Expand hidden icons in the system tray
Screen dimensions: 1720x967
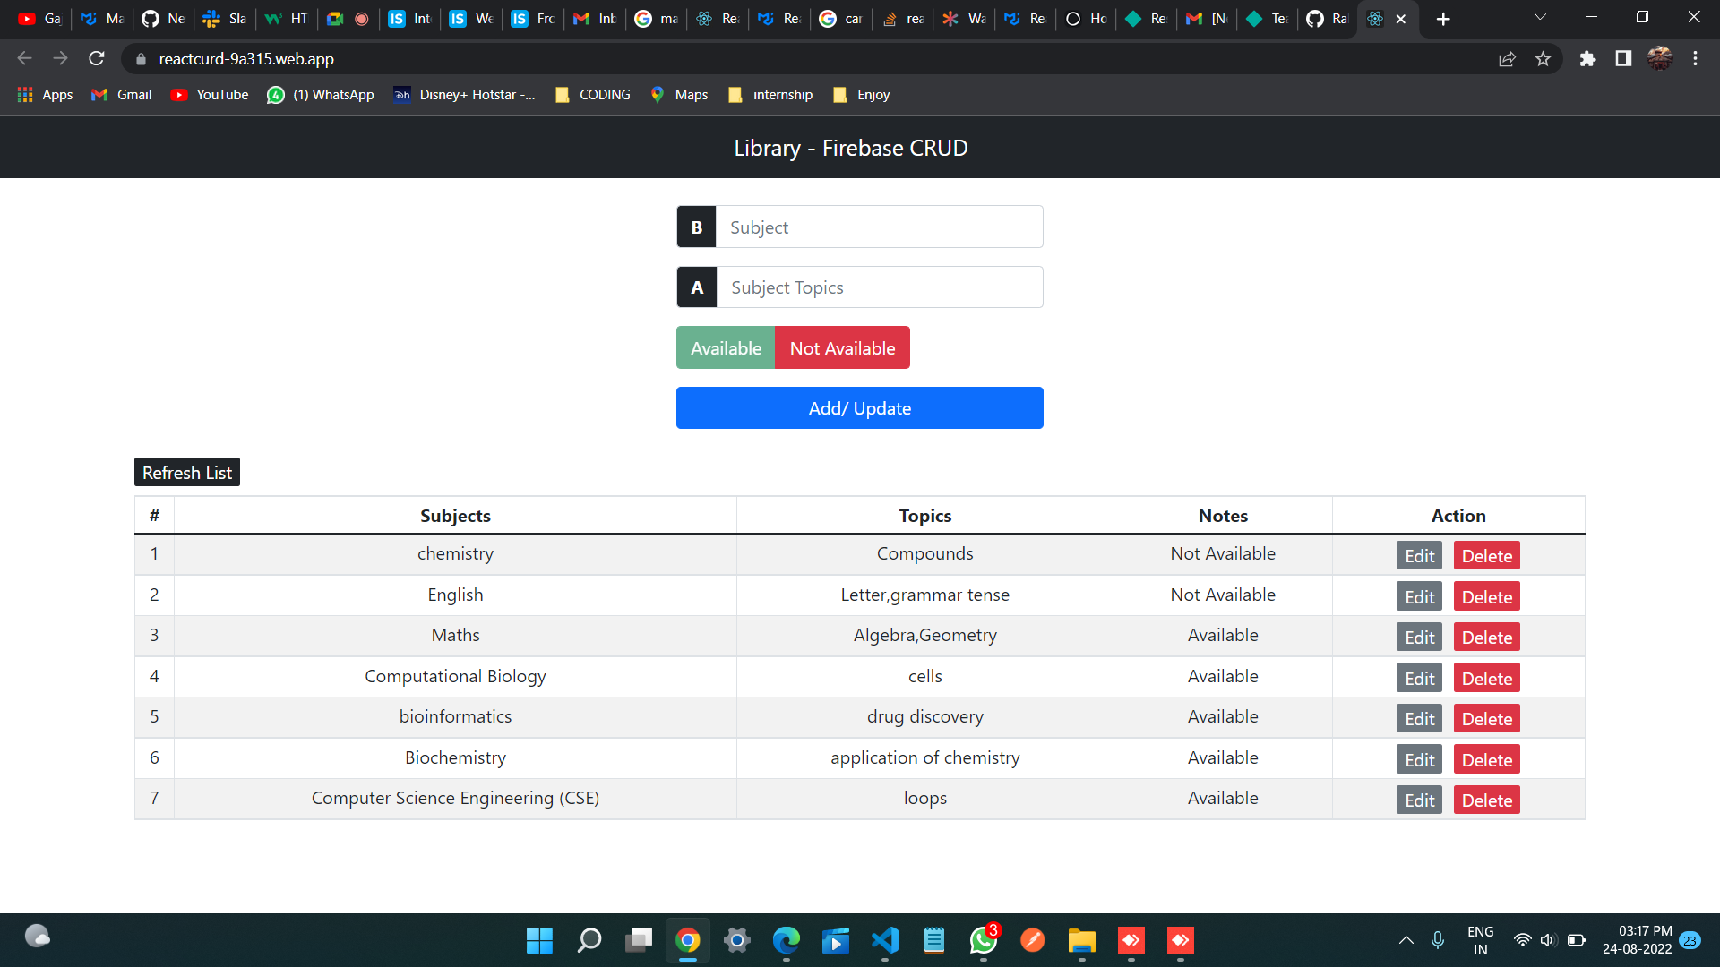point(1406,940)
